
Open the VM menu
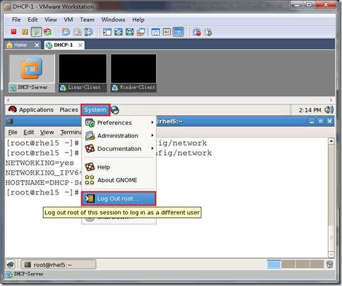click(x=68, y=20)
